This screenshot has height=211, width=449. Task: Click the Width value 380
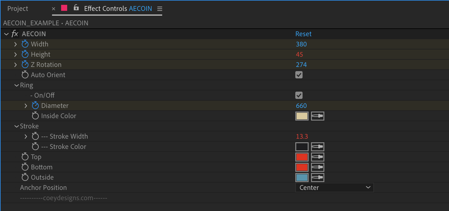[301, 44]
